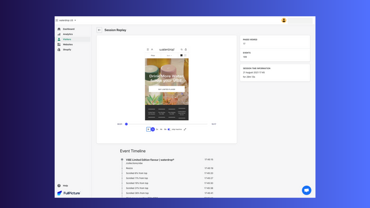Enter fullscreen replay with expand arrows

click(x=185, y=129)
